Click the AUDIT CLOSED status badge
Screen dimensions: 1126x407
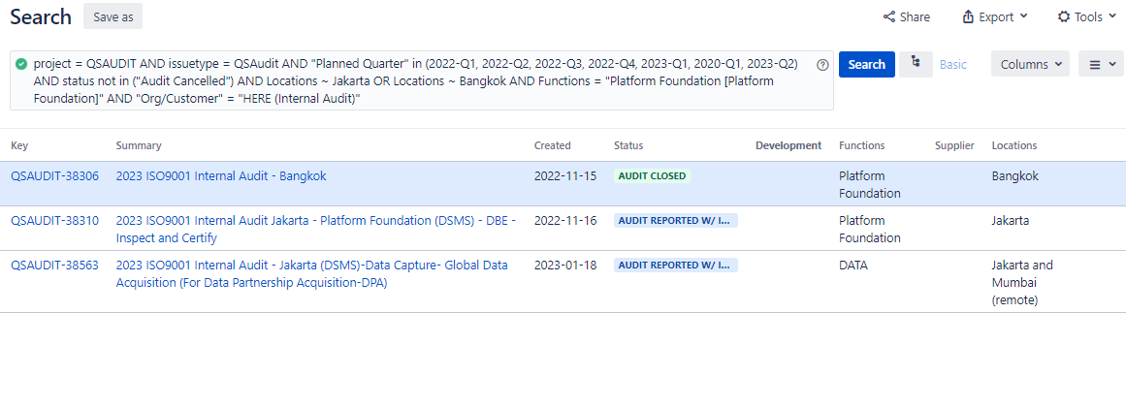pyautogui.click(x=652, y=175)
